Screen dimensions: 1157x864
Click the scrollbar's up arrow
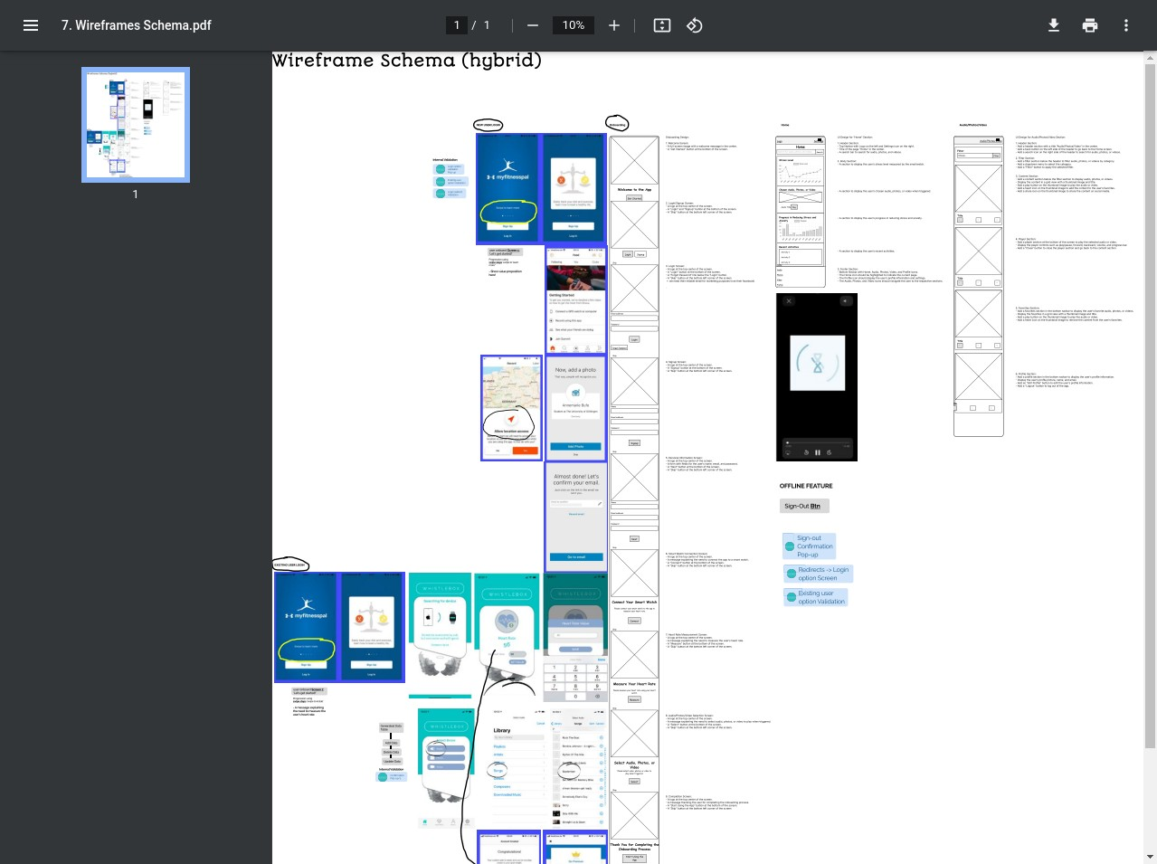1150,57
